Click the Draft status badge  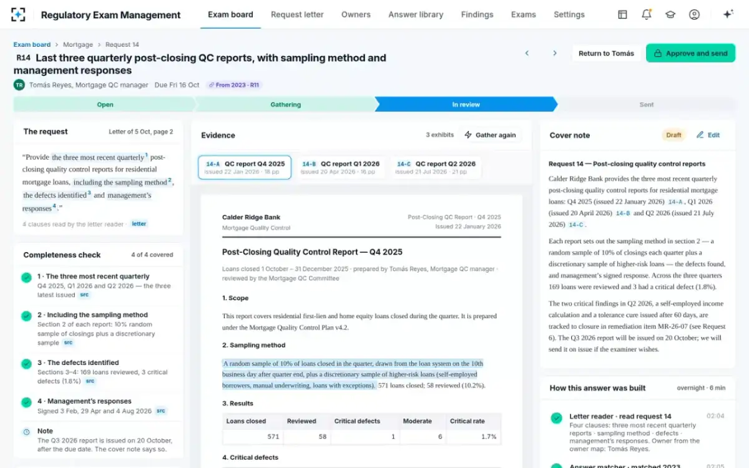coord(673,135)
